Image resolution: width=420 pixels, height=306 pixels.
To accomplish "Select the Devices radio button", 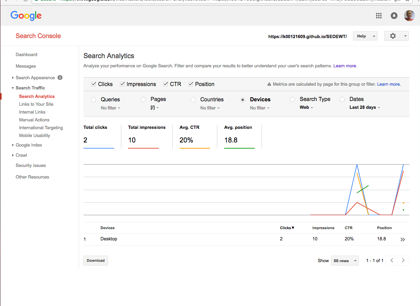I will click(243, 100).
